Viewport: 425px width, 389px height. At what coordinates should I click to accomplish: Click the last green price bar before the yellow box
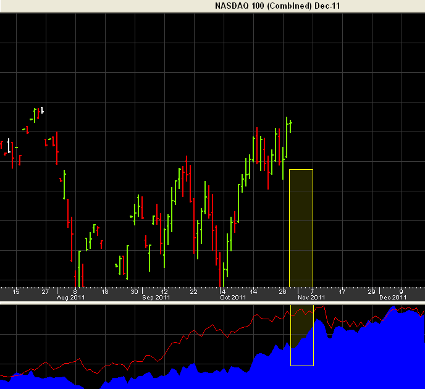click(x=290, y=126)
